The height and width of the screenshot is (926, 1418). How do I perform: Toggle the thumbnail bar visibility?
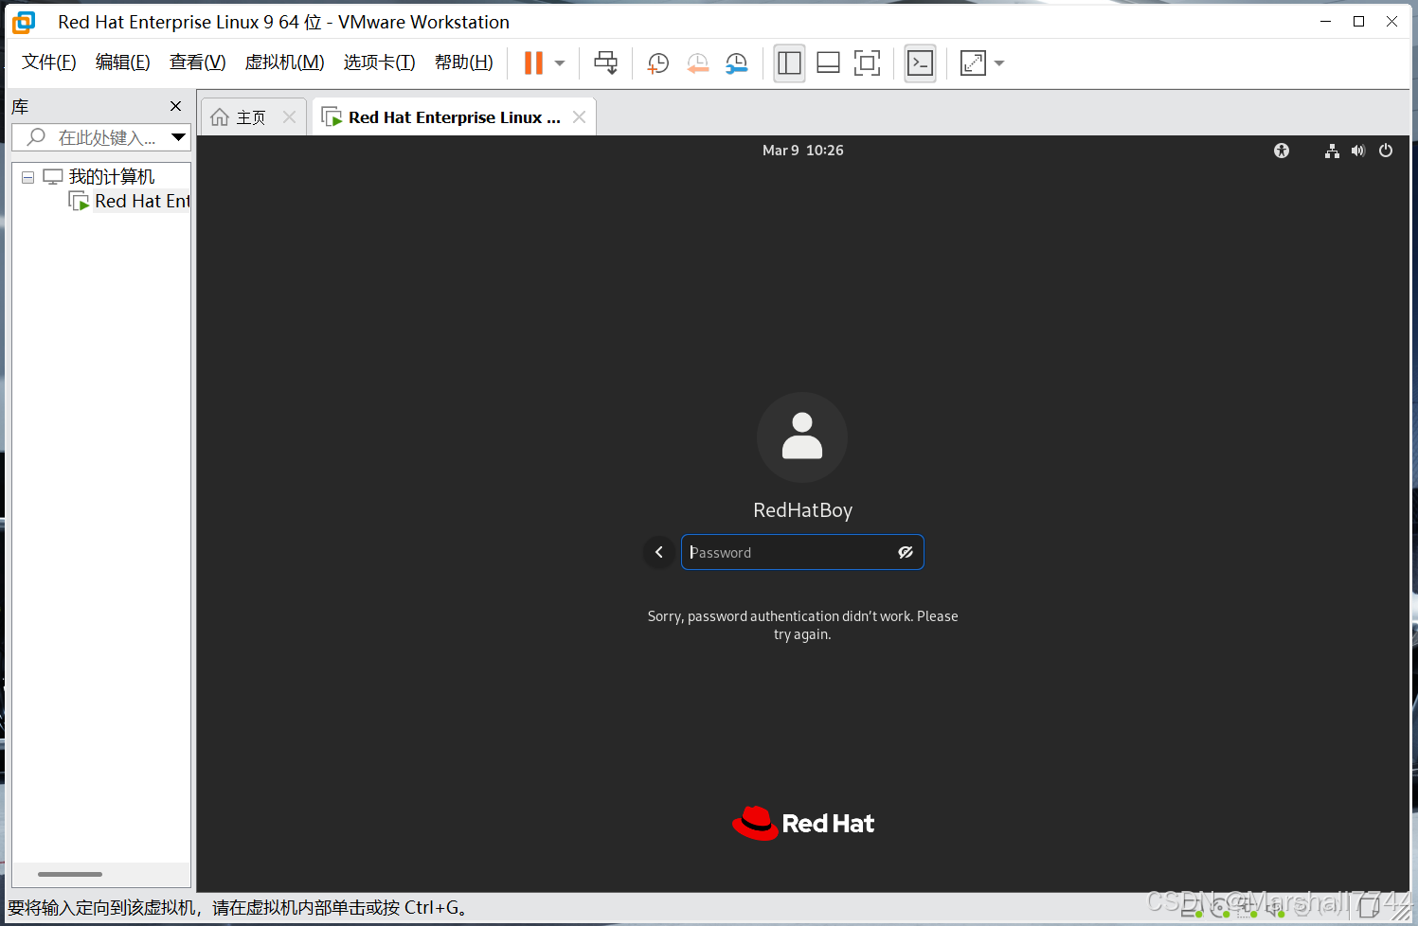[x=827, y=62]
